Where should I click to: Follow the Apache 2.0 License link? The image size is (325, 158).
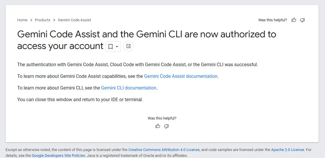[288, 150]
